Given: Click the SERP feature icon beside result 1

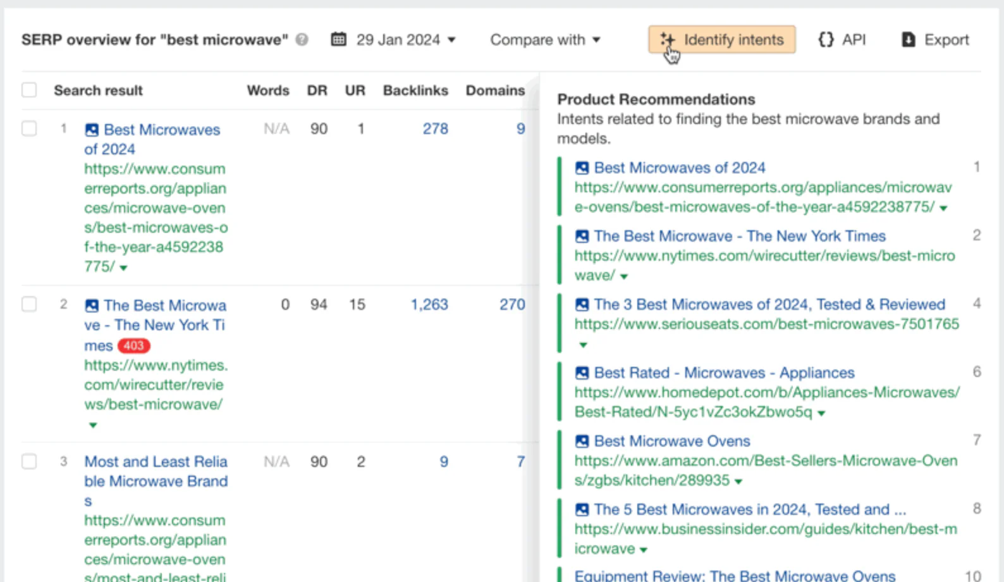Looking at the screenshot, I should tap(92, 130).
